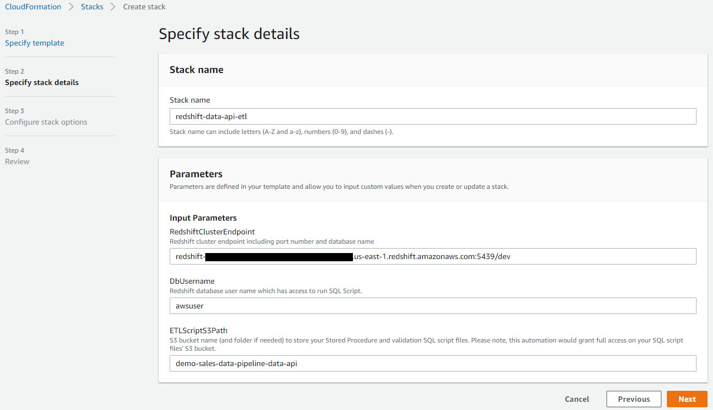The height and width of the screenshot is (410, 713).
Task: Click the ETLScriptS3Path bucket name field
Action: tap(433, 363)
